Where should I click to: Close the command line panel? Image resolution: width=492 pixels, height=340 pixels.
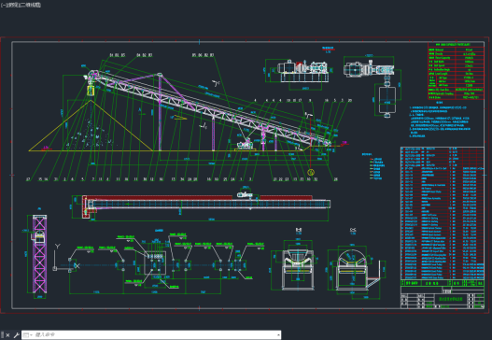(7, 335)
